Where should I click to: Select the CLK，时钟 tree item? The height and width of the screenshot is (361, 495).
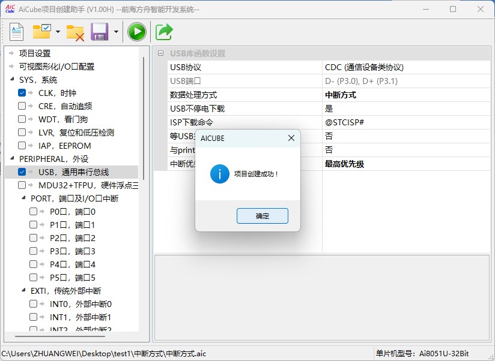(57, 93)
